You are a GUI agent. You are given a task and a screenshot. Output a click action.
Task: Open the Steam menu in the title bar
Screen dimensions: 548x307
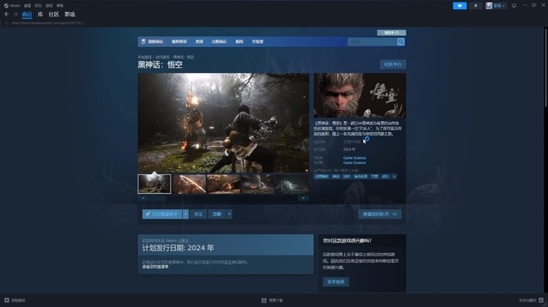click(12, 5)
